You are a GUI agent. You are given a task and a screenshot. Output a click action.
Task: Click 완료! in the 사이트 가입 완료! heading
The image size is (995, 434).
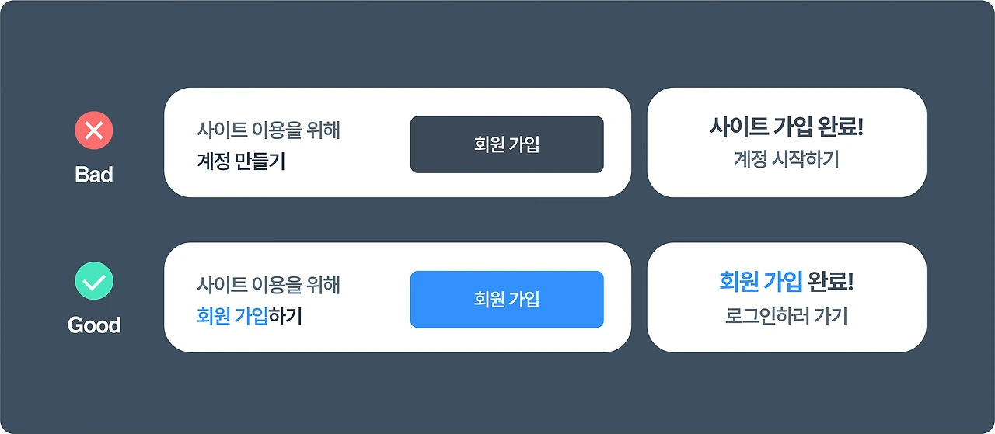(840, 127)
